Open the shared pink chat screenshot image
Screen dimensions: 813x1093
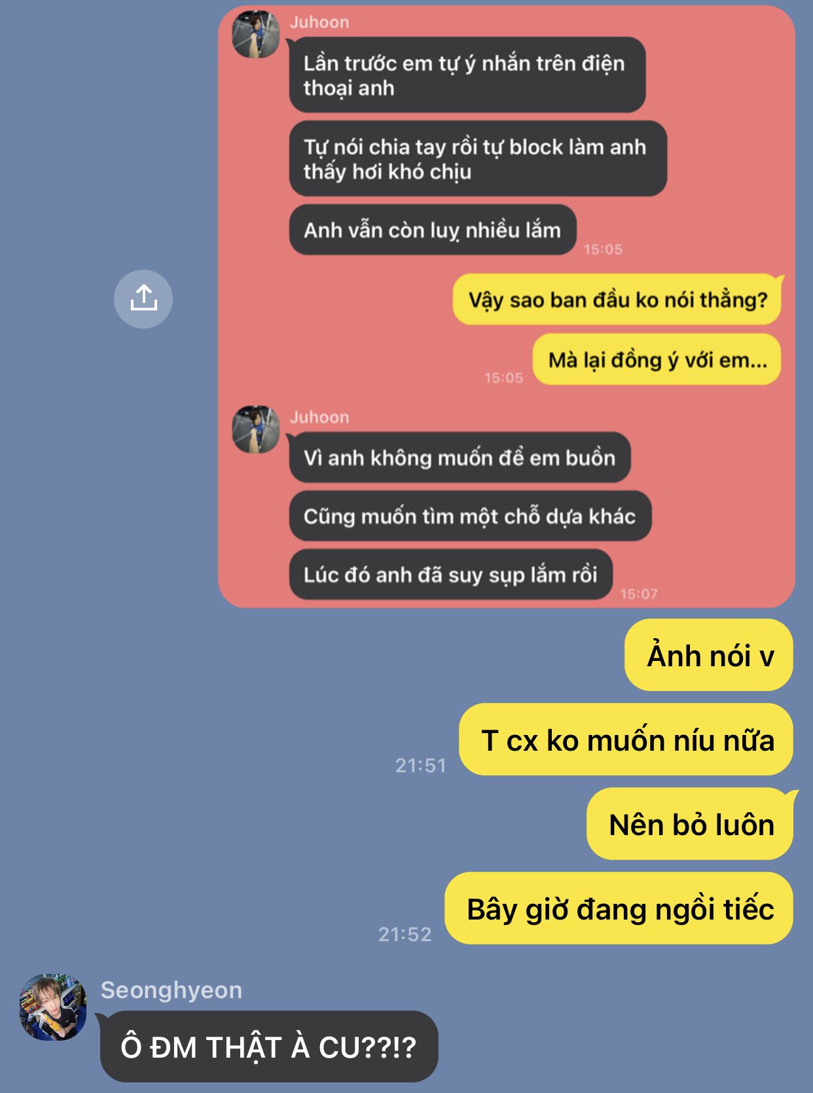tap(507, 307)
